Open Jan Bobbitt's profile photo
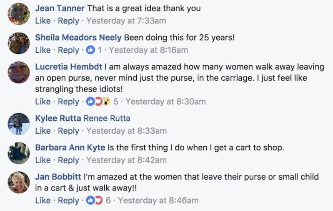The height and width of the screenshot is (211, 333). 19,183
